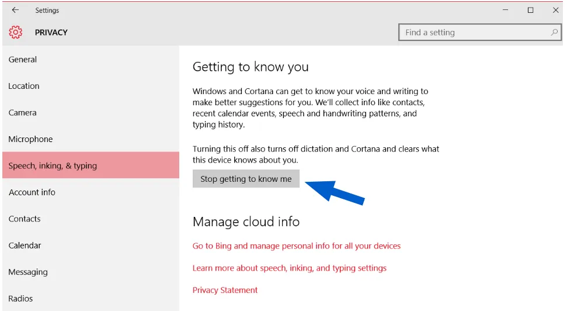Switch to Calendar privacy settings
Image resolution: width=567 pixels, height=311 pixels.
(91, 246)
